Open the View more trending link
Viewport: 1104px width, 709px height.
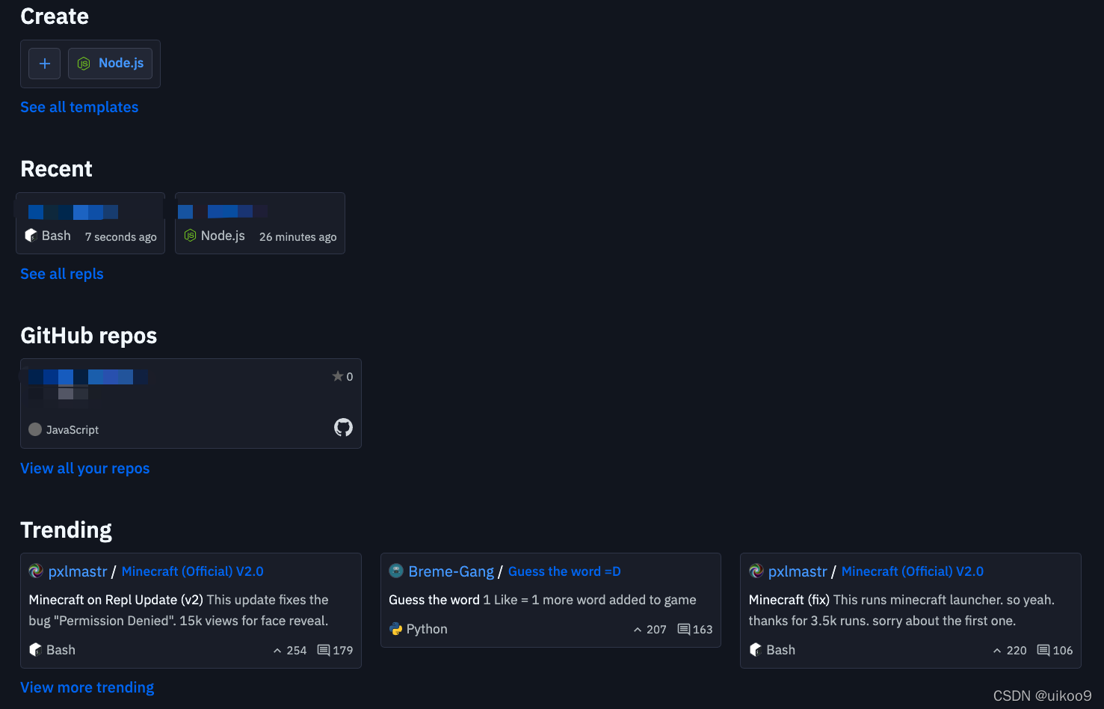coord(87,687)
